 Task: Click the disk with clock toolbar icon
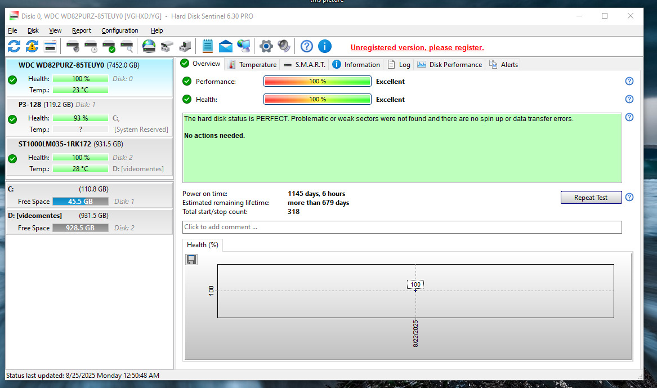91,46
